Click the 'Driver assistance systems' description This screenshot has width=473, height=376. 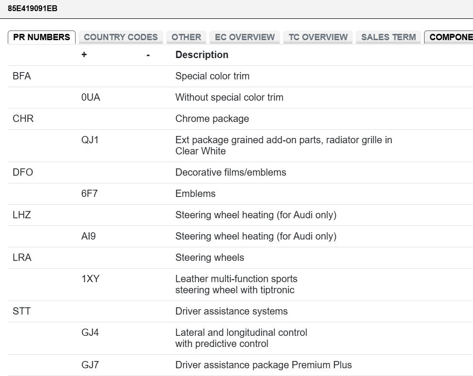click(x=231, y=311)
